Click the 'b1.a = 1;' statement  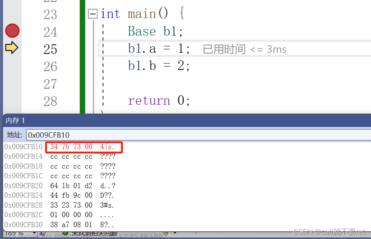159,49
